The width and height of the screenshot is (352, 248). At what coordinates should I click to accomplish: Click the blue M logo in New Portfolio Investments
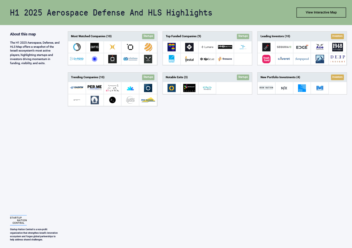pos(320,88)
